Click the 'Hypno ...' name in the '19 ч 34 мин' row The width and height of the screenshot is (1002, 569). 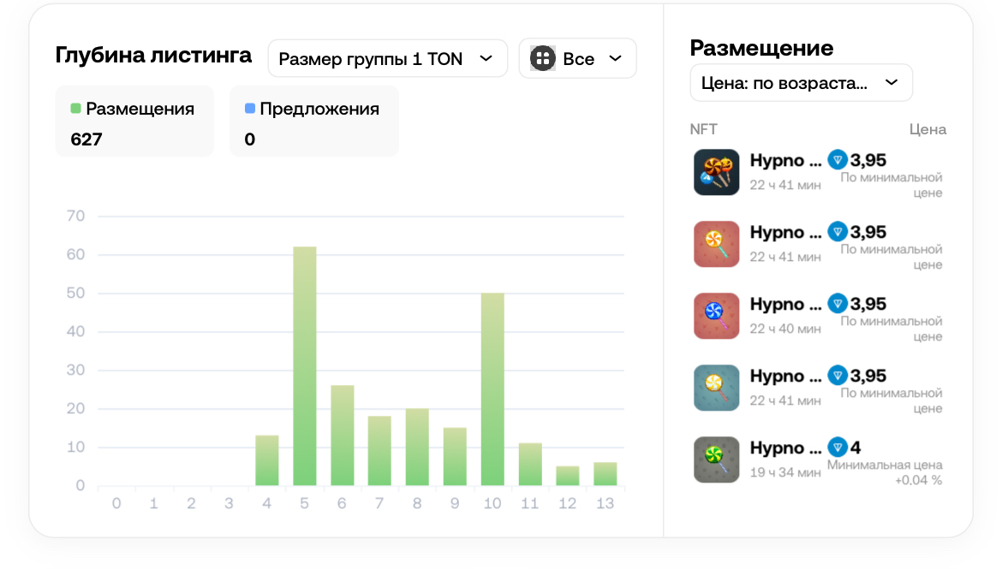[785, 447]
